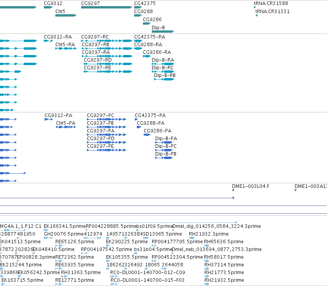Select the RH58017.5prime EST label
The width and height of the screenshot is (327, 286).
224,257
